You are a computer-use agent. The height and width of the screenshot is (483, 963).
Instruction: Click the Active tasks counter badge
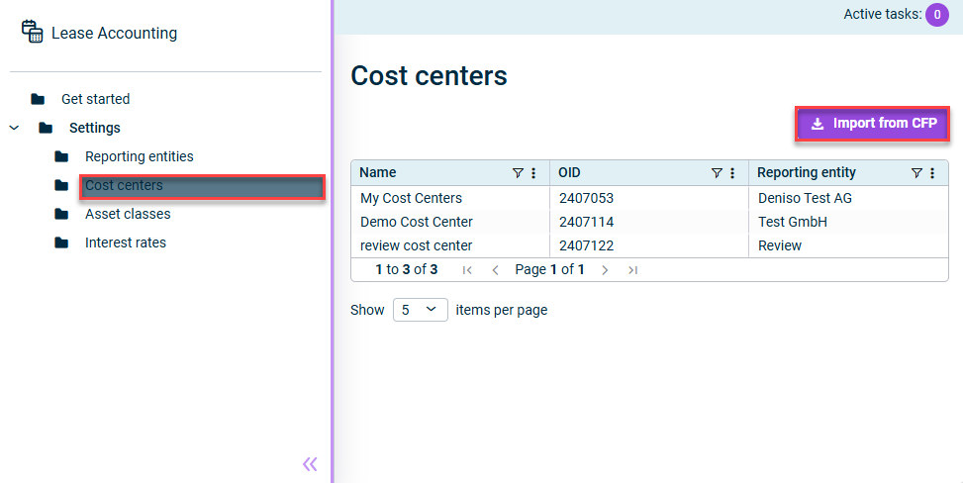pos(936,15)
